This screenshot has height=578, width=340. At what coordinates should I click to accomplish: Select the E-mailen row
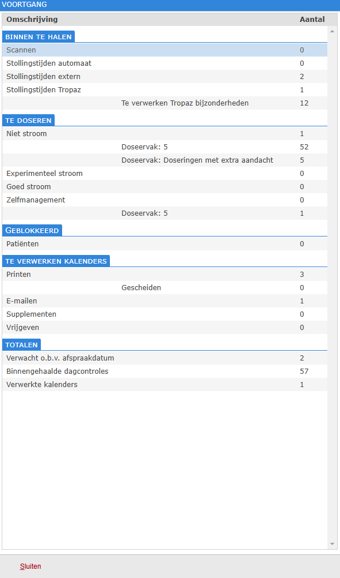point(165,301)
